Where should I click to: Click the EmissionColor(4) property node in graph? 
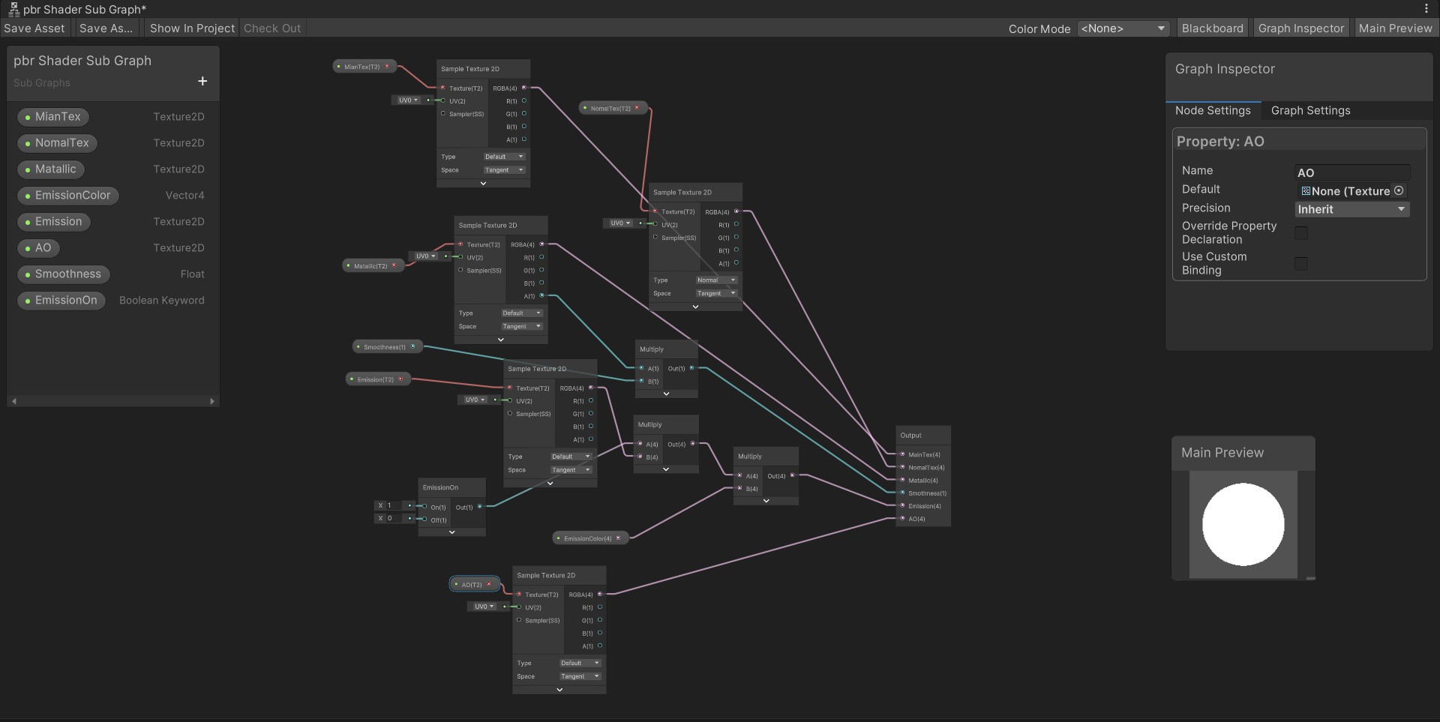[x=590, y=538]
